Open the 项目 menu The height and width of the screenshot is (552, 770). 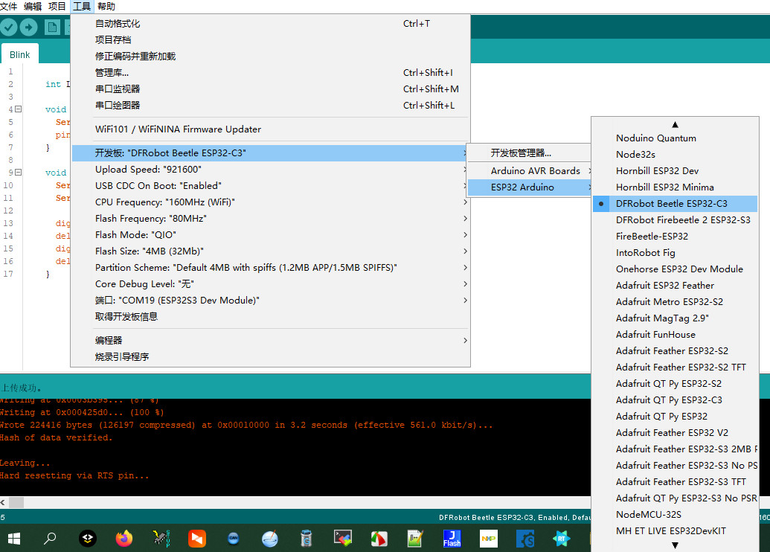(x=57, y=7)
